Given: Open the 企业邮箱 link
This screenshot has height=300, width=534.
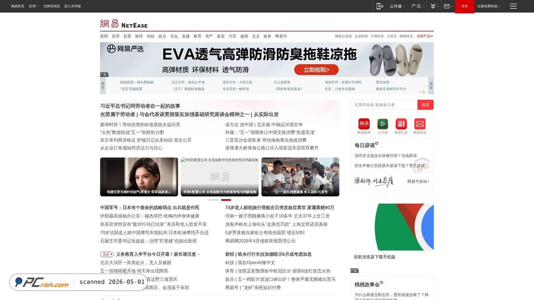Looking at the screenshot, I should (x=361, y=36).
